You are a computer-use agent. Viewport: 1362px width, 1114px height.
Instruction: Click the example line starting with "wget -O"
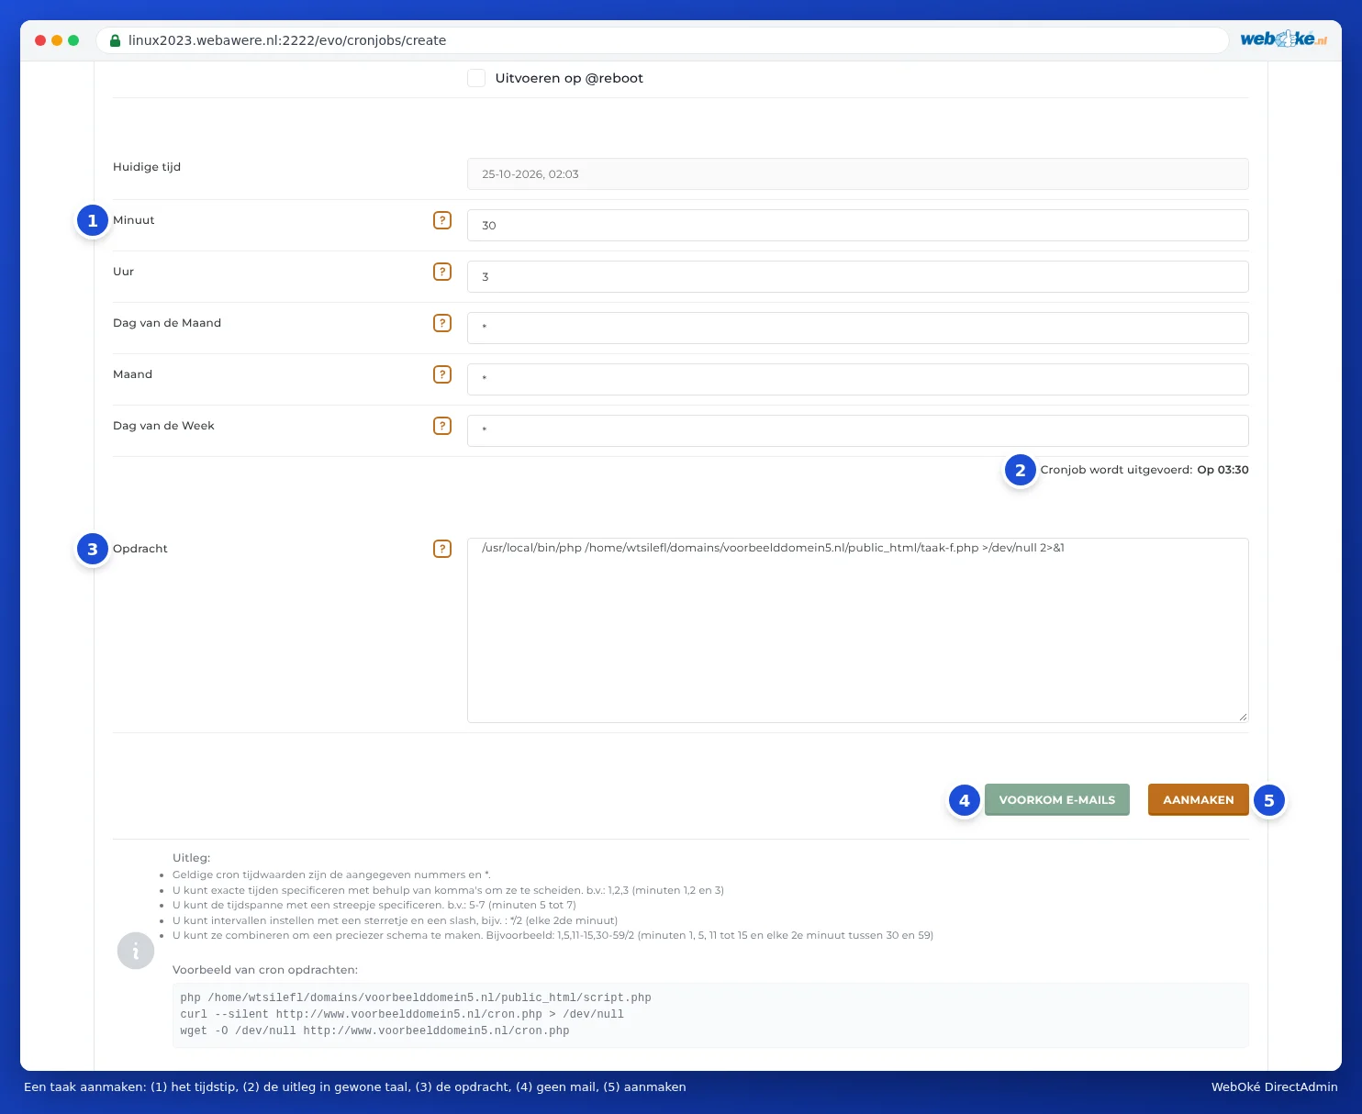tap(375, 1031)
